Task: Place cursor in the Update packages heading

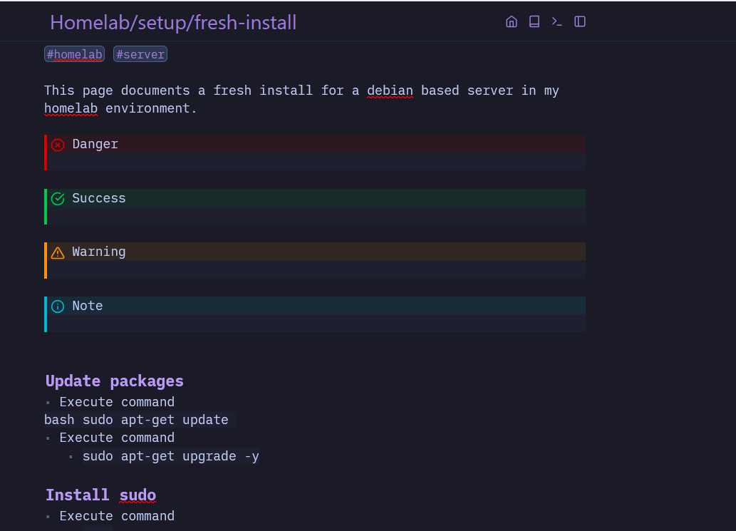Action: coord(115,381)
